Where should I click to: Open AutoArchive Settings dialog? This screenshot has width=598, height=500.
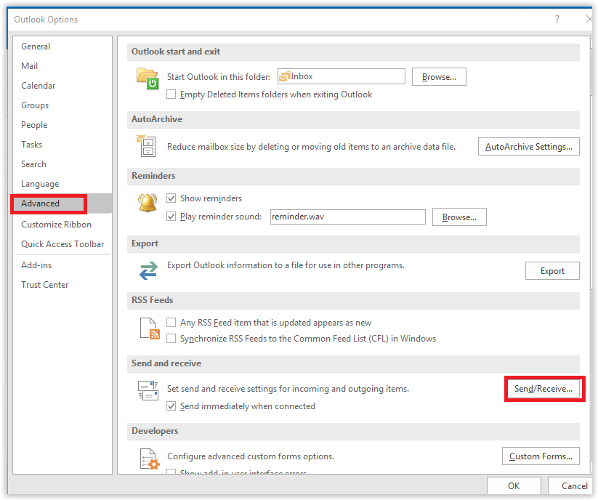528,147
